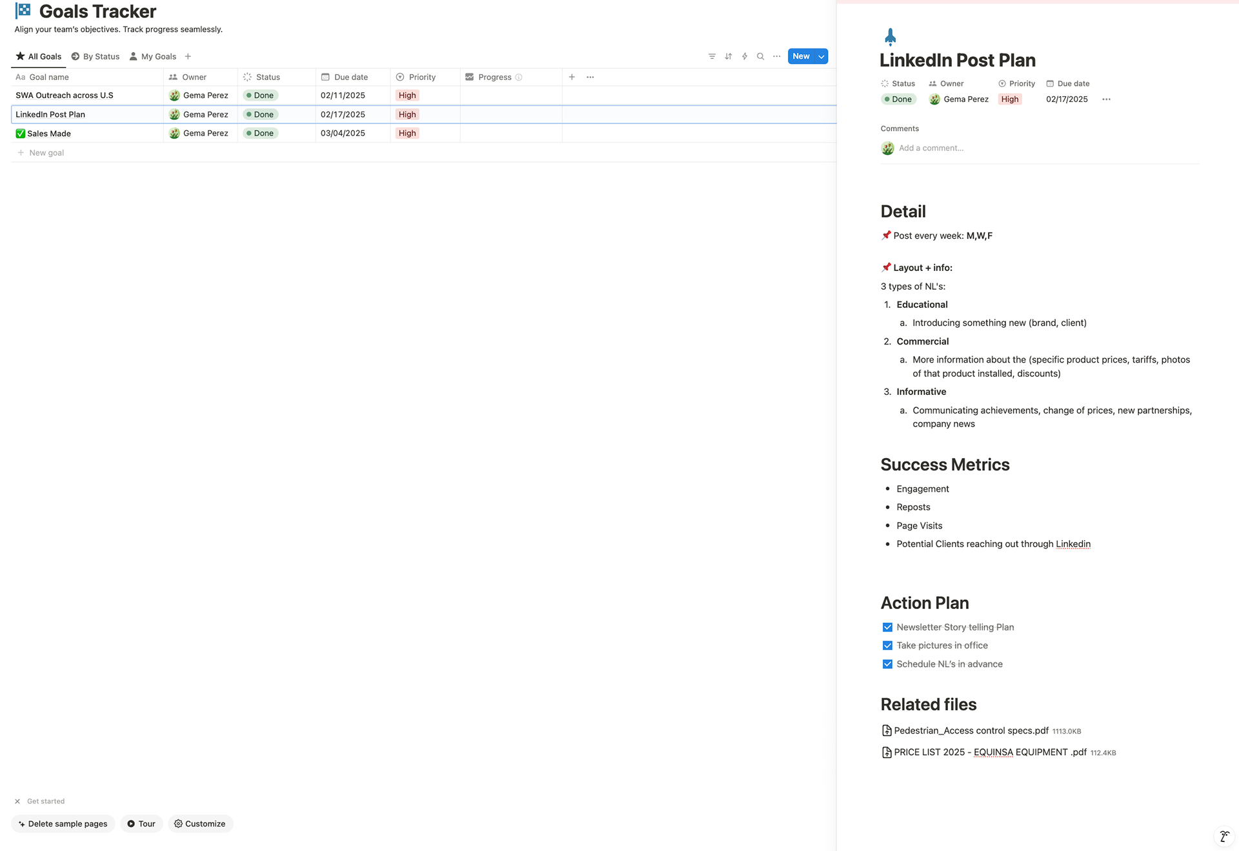1239x851 pixels.
Task: Open more properties dots beside the due date
Action: tap(1106, 99)
